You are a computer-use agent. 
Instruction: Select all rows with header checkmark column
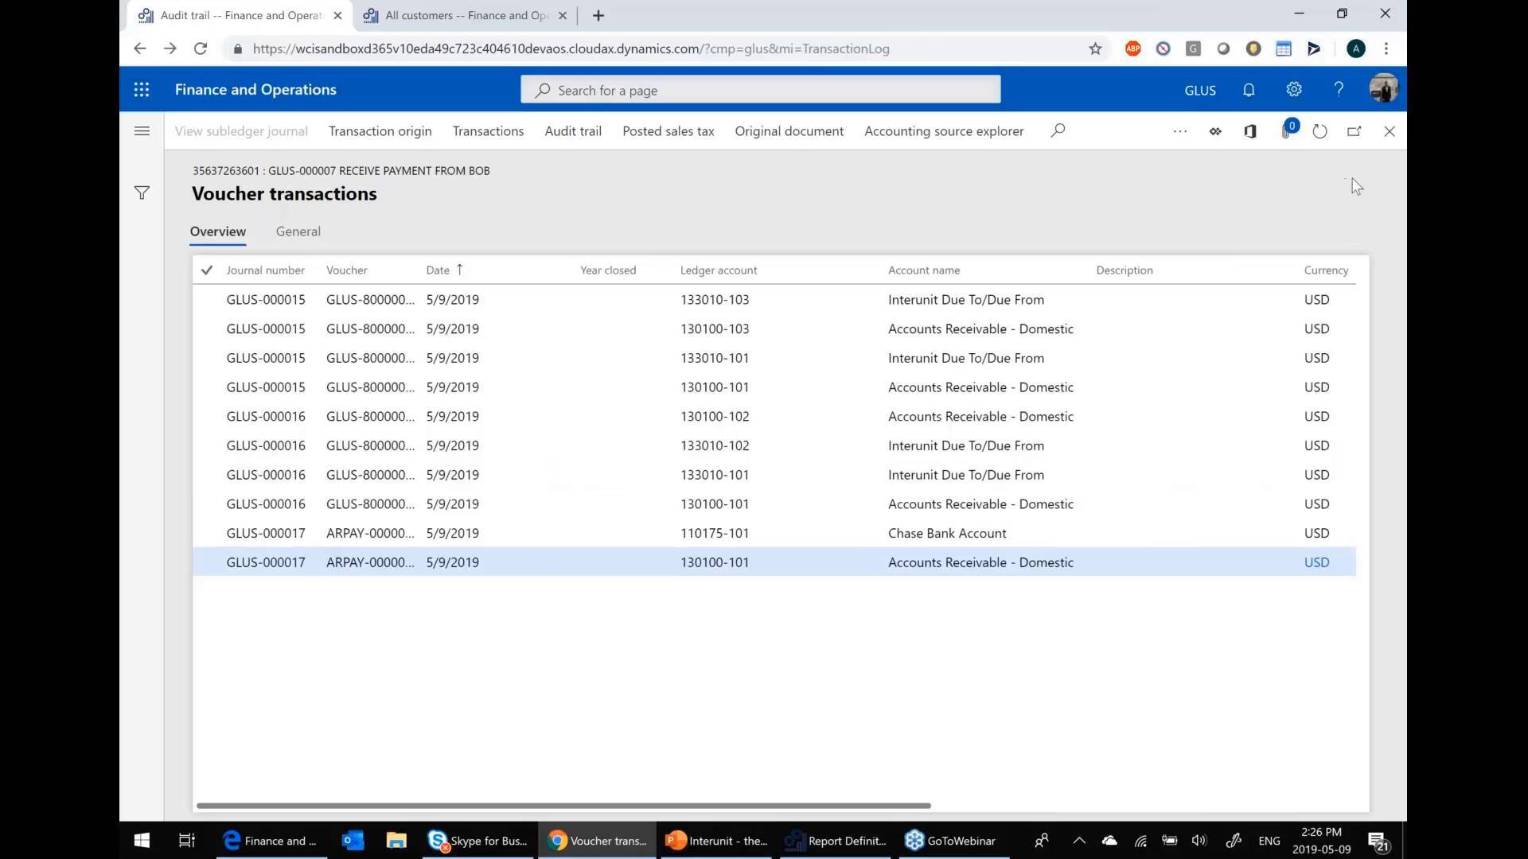pos(206,270)
